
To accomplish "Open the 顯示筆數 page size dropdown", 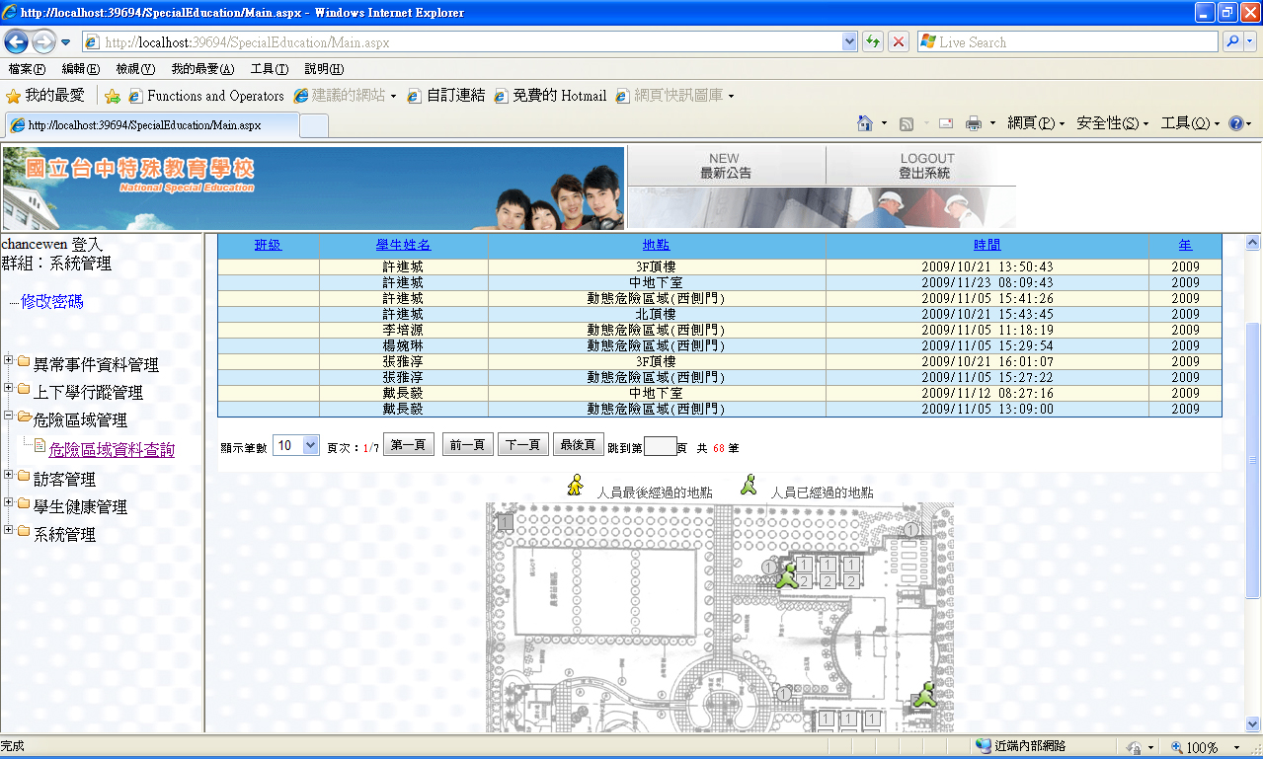I will [x=296, y=445].
